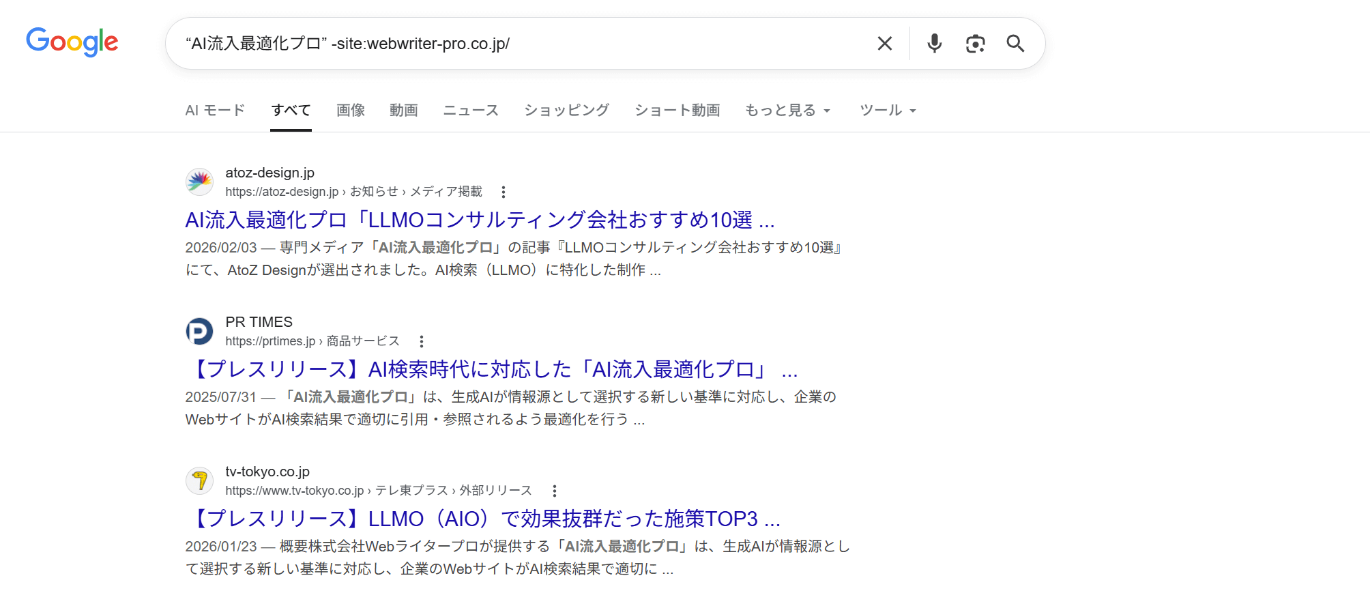
Task: Open the ショッピング tab
Action: coord(566,111)
